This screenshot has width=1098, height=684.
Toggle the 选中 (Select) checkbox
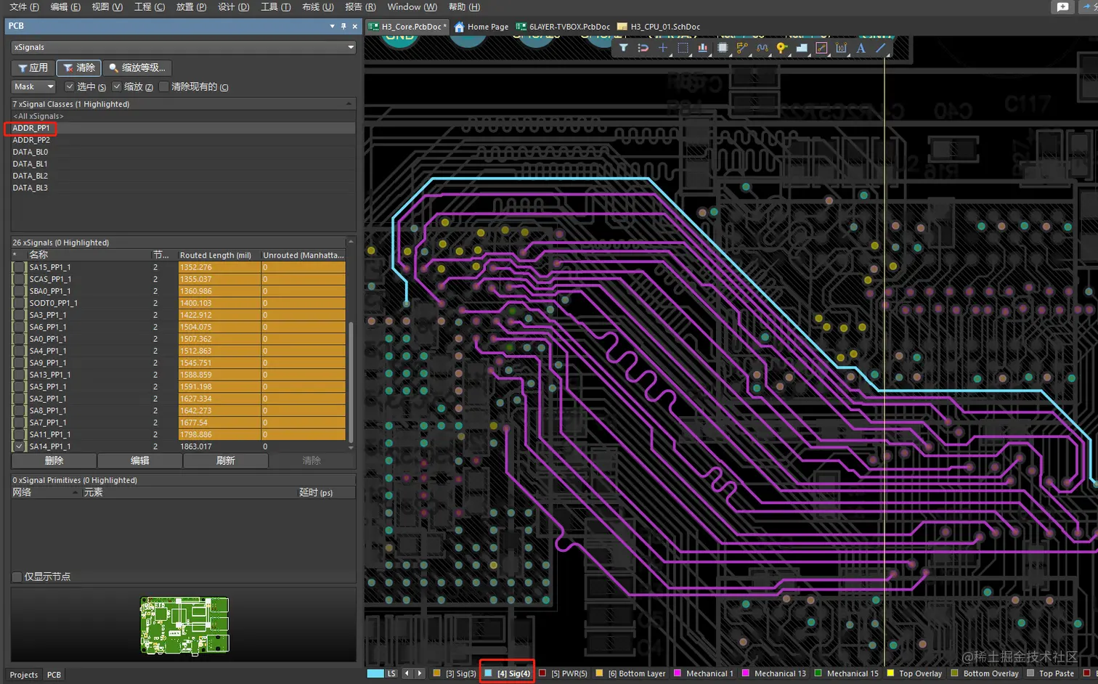point(70,86)
